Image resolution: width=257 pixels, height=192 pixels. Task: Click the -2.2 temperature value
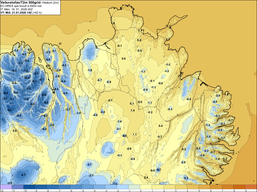[220, 130]
